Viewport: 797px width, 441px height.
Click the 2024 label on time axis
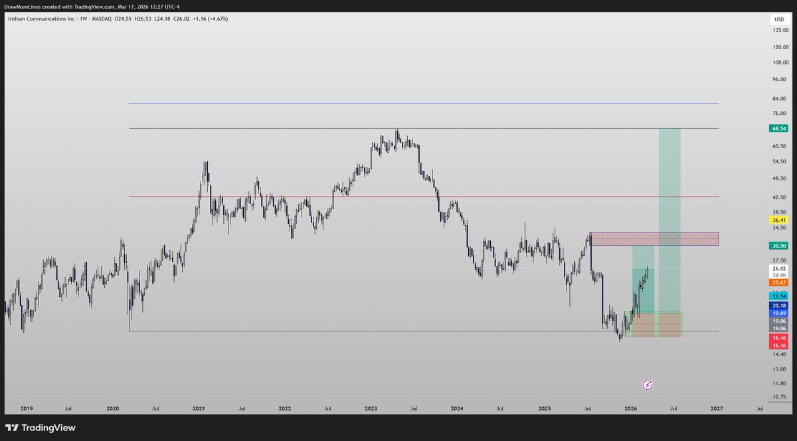click(x=457, y=409)
